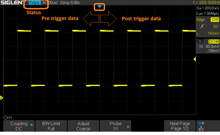Click the Trig'd status indicator
This screenshot has width=220, height=135.
click(x=35, y=2)
